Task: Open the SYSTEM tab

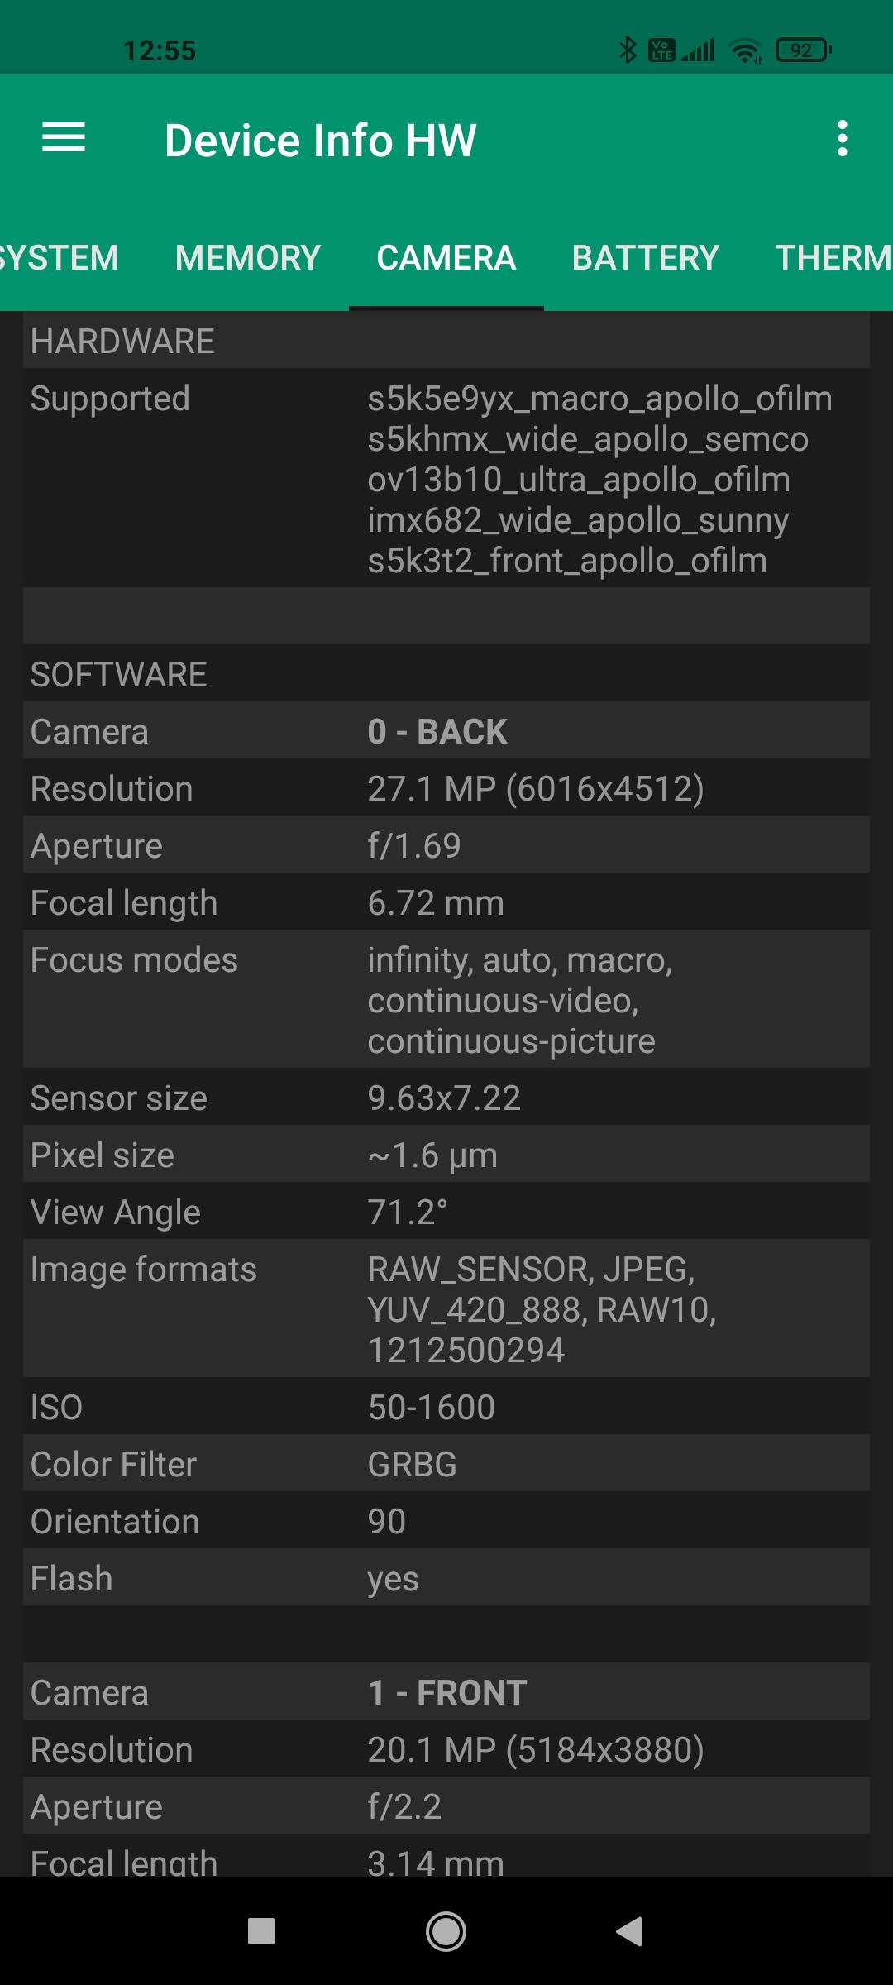Action: click(x=60, y=258)
